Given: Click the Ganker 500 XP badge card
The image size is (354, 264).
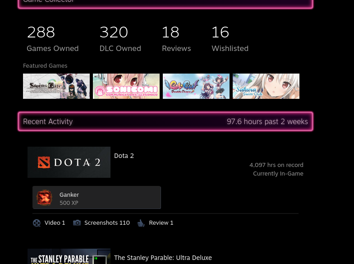Looking at the screenshot, I should 97,197.
